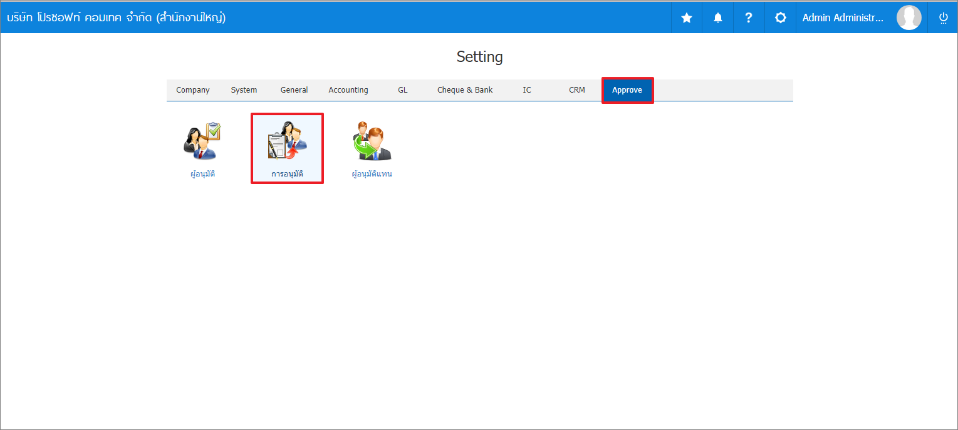
Task: Open the ผู้อนุมัติแทน substitute approver icon
Action: [x=372, y=142]
